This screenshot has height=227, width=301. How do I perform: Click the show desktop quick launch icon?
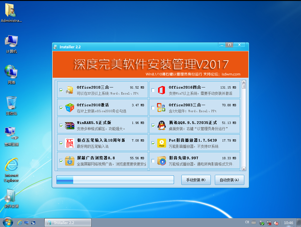26,223
